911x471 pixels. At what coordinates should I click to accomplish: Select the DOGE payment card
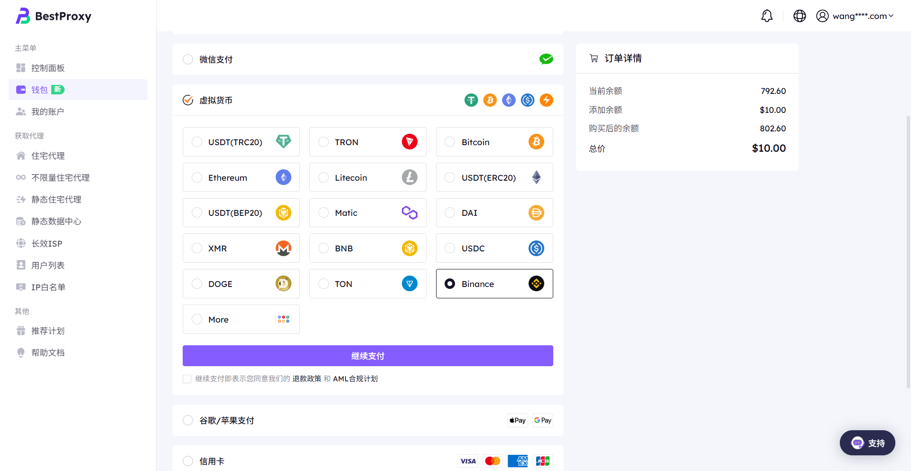point(241,284)
